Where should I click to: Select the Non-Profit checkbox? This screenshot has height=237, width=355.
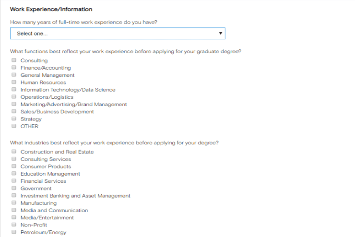tap(14, 225)
